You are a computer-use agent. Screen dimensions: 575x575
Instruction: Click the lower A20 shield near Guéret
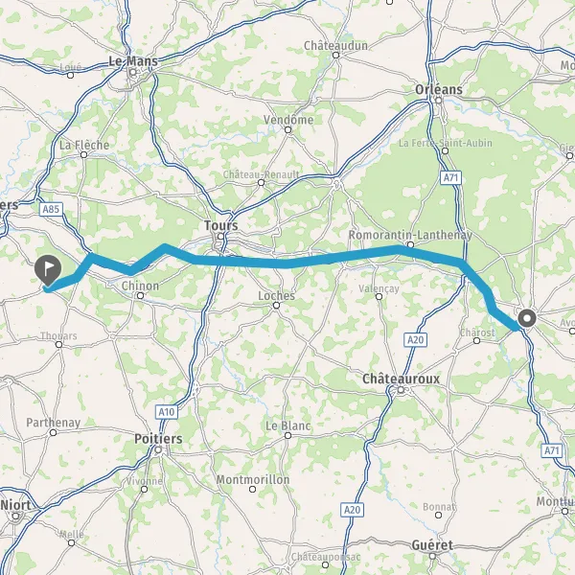(352, 510)
